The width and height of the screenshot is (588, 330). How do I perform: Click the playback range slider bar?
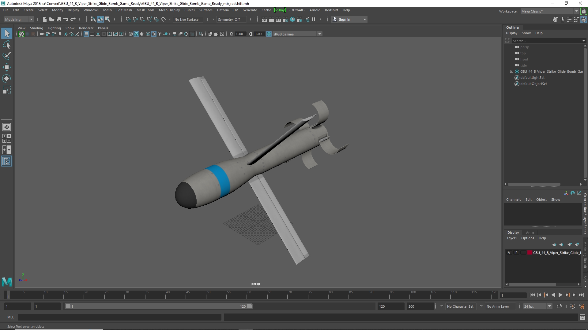tap(158, 306)
